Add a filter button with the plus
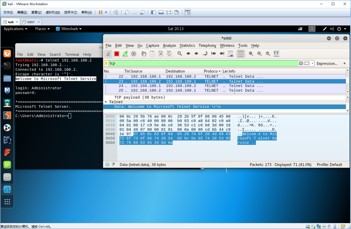351x229 pixels. tap(345, 63)
